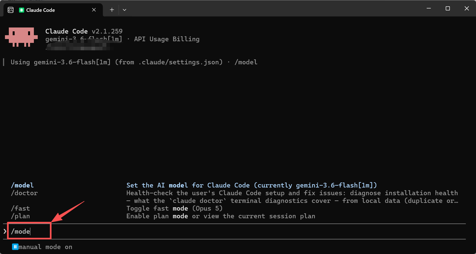Click the terminal icon in the tab
The image size is (476, 254).
pyautogui.click(x=11, y=10)
